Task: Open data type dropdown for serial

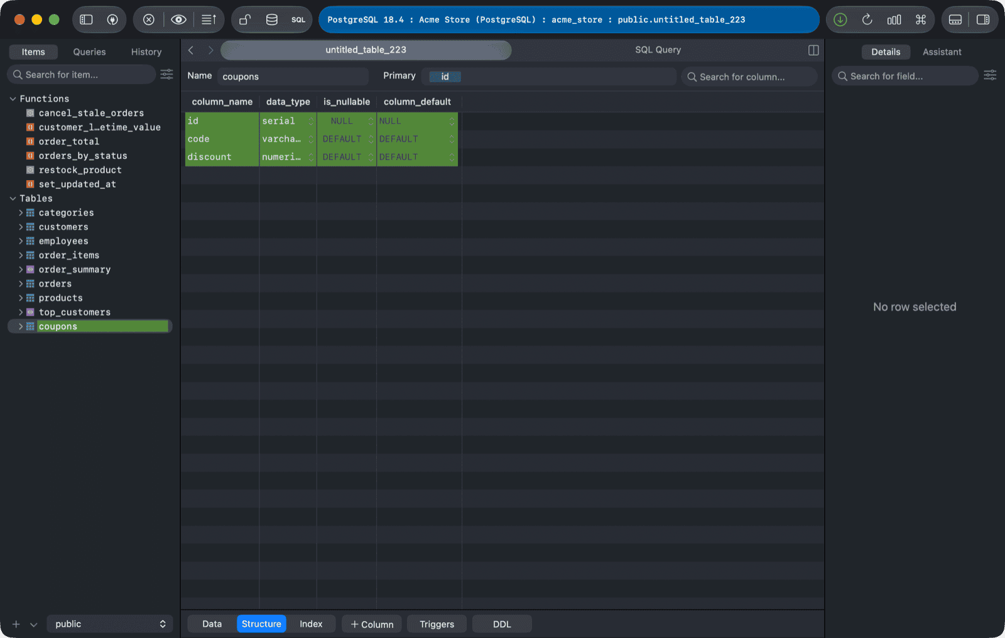Action: tap(310, 121)
